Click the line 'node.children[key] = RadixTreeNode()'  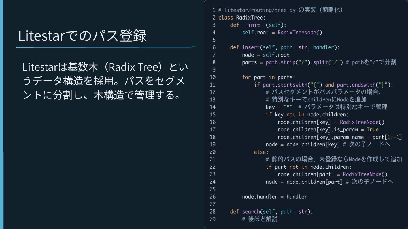coord(331,122)
